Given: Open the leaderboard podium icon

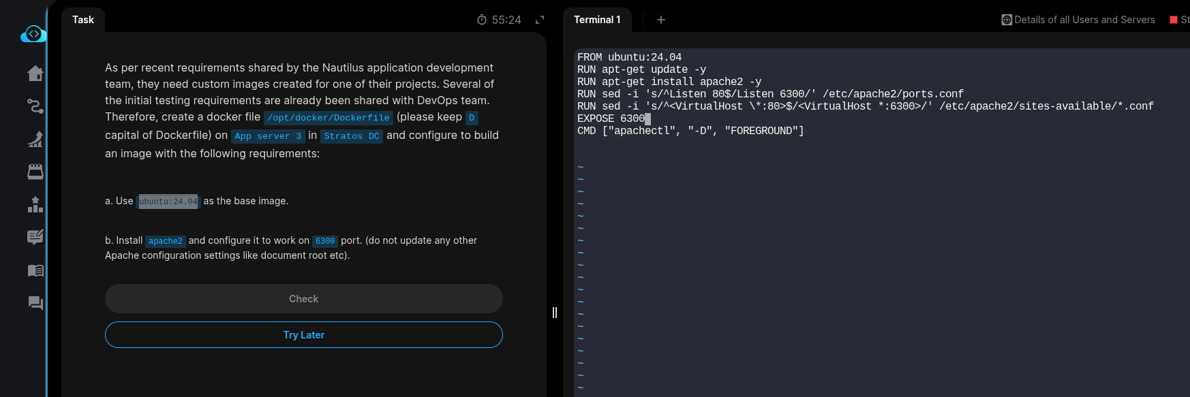Looking at the screenshot, I should point(35,204).
